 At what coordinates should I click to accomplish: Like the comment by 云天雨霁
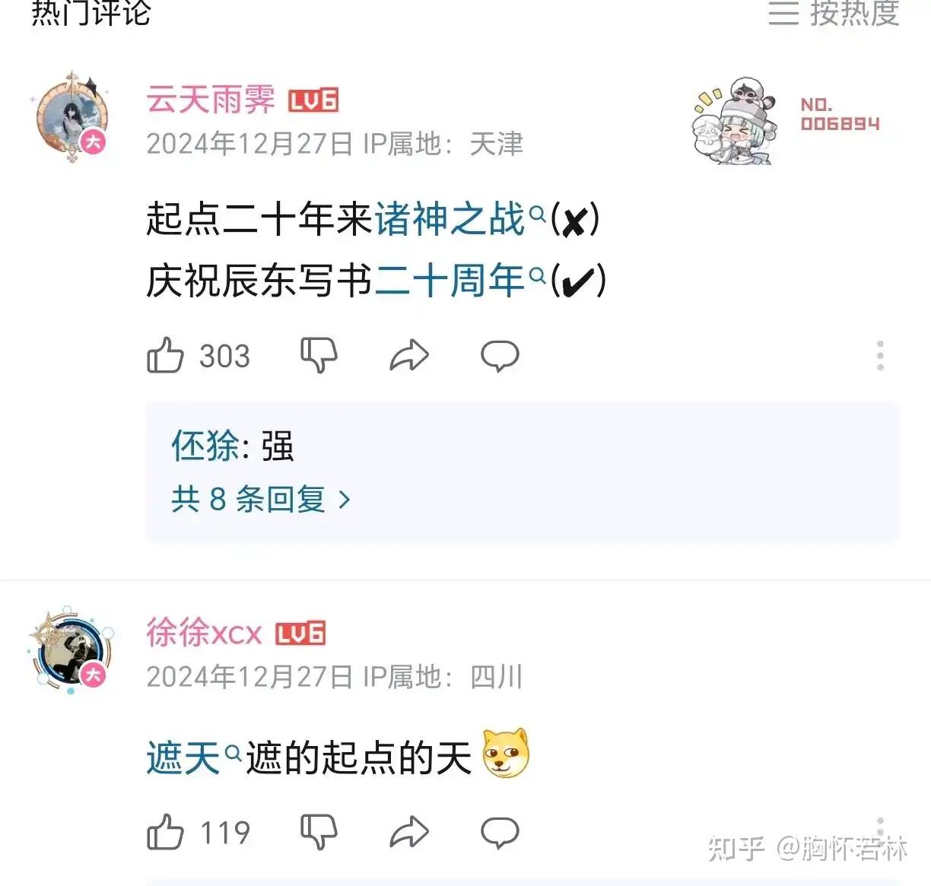point(166,355)
